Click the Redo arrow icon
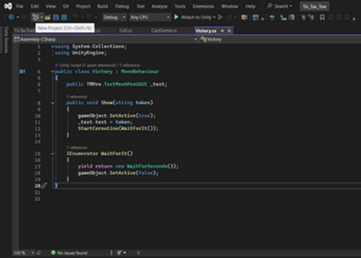 [x=89, y=17]
